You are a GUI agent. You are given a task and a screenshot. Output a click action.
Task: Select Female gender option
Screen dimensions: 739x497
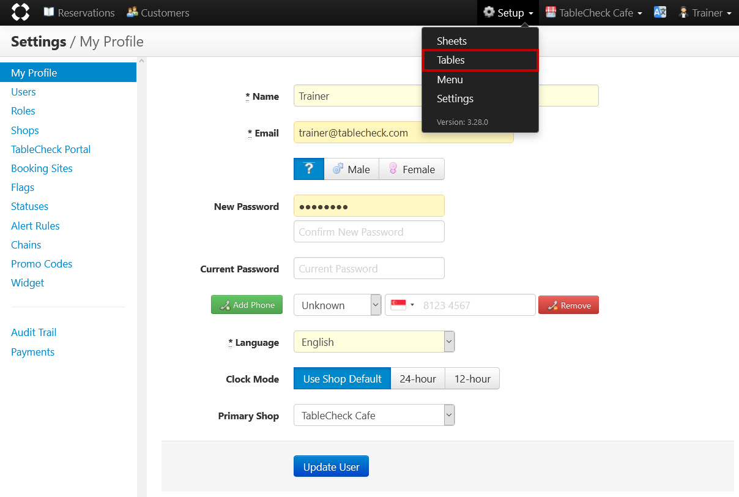[x=412, y=169]
